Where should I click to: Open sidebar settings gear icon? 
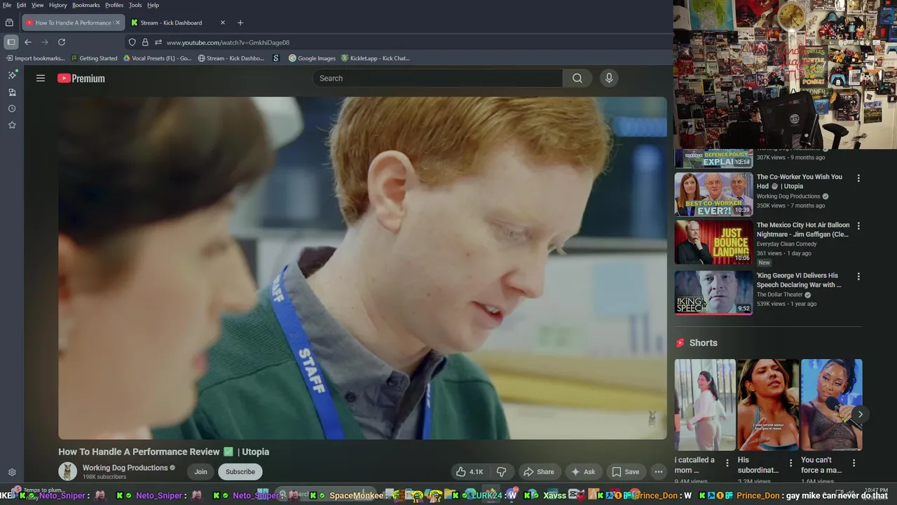[x=12, y=473]
